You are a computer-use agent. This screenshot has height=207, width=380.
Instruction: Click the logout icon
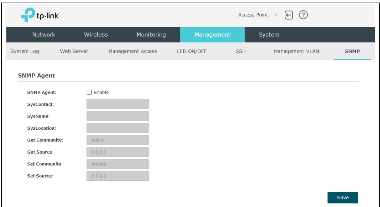tap(288, 15)
